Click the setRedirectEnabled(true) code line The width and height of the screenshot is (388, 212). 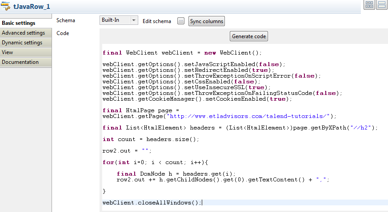[188, 70]
